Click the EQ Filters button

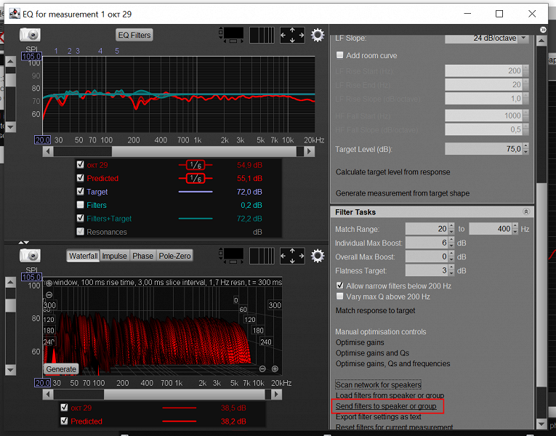(134, 35)
